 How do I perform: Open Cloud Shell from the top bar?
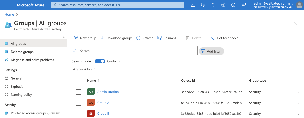tap(193, 5)
